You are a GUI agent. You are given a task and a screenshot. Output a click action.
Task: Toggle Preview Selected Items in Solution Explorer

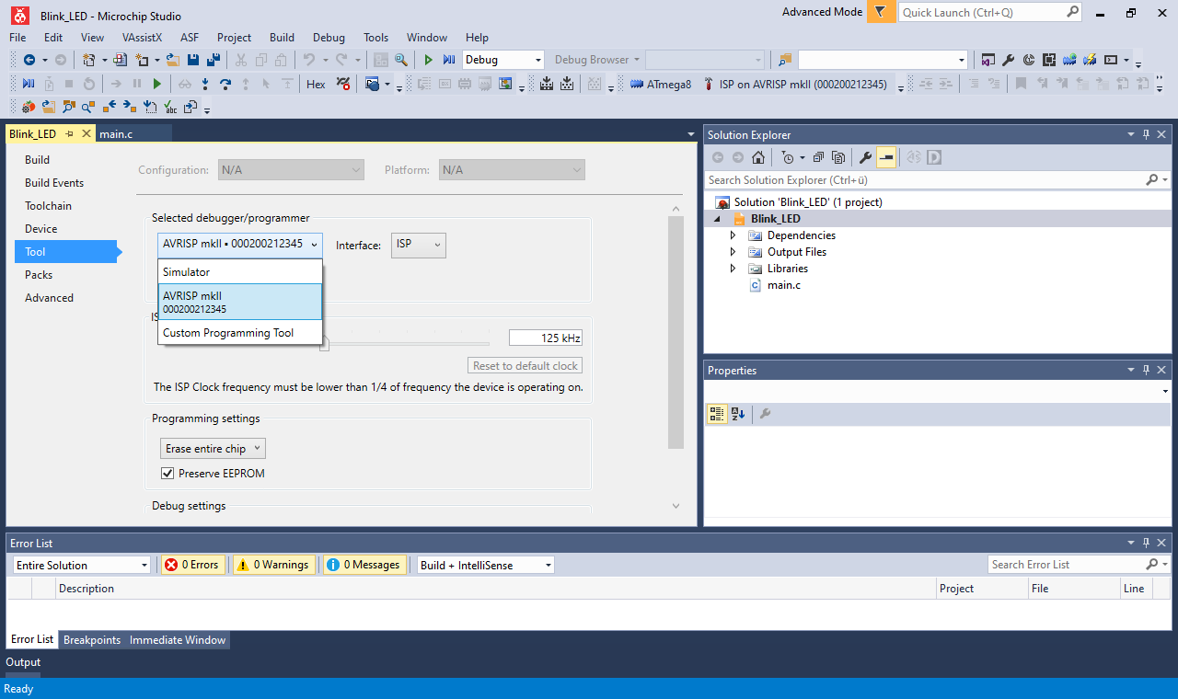click(x=885, y=157)
